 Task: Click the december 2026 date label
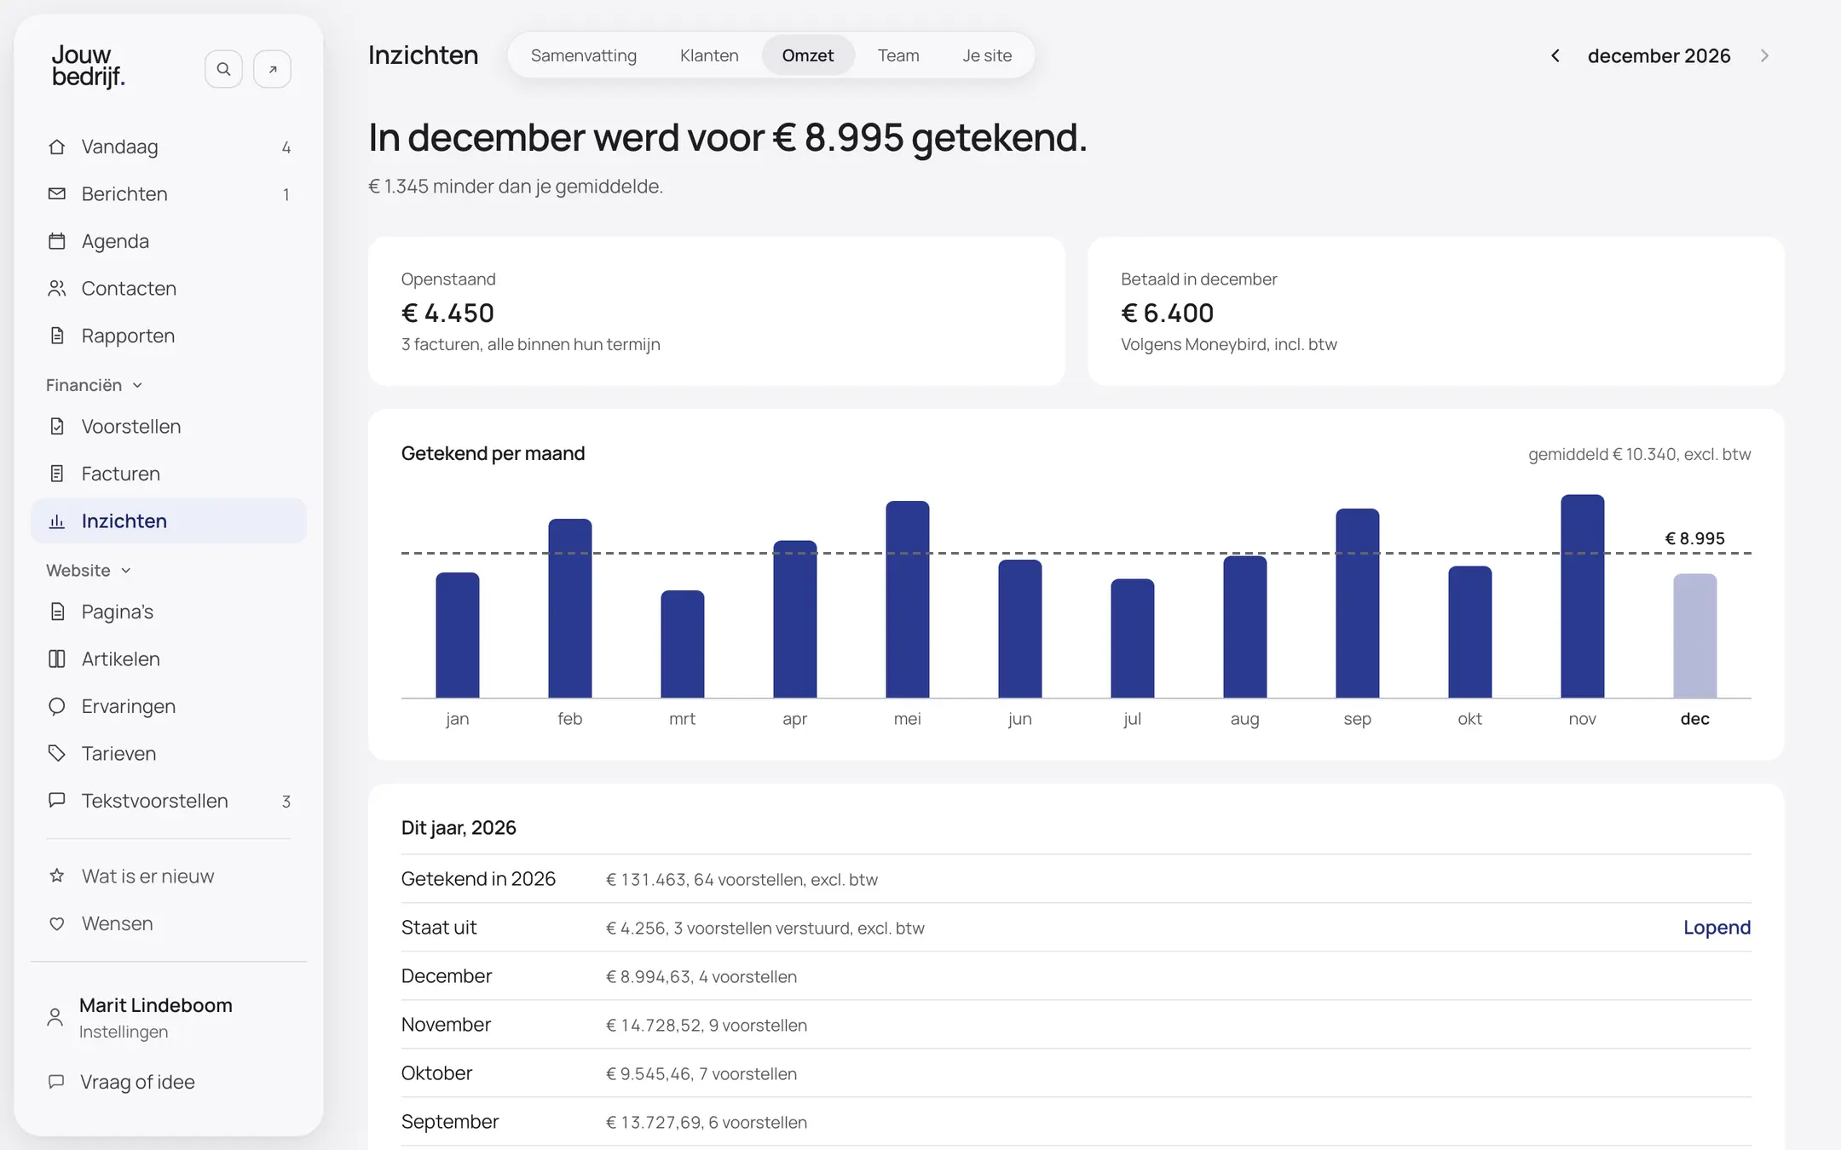pos(1659,55)
